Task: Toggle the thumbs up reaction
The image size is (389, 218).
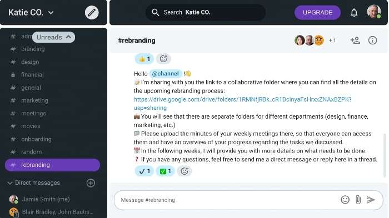Action: tap(144, 59)
